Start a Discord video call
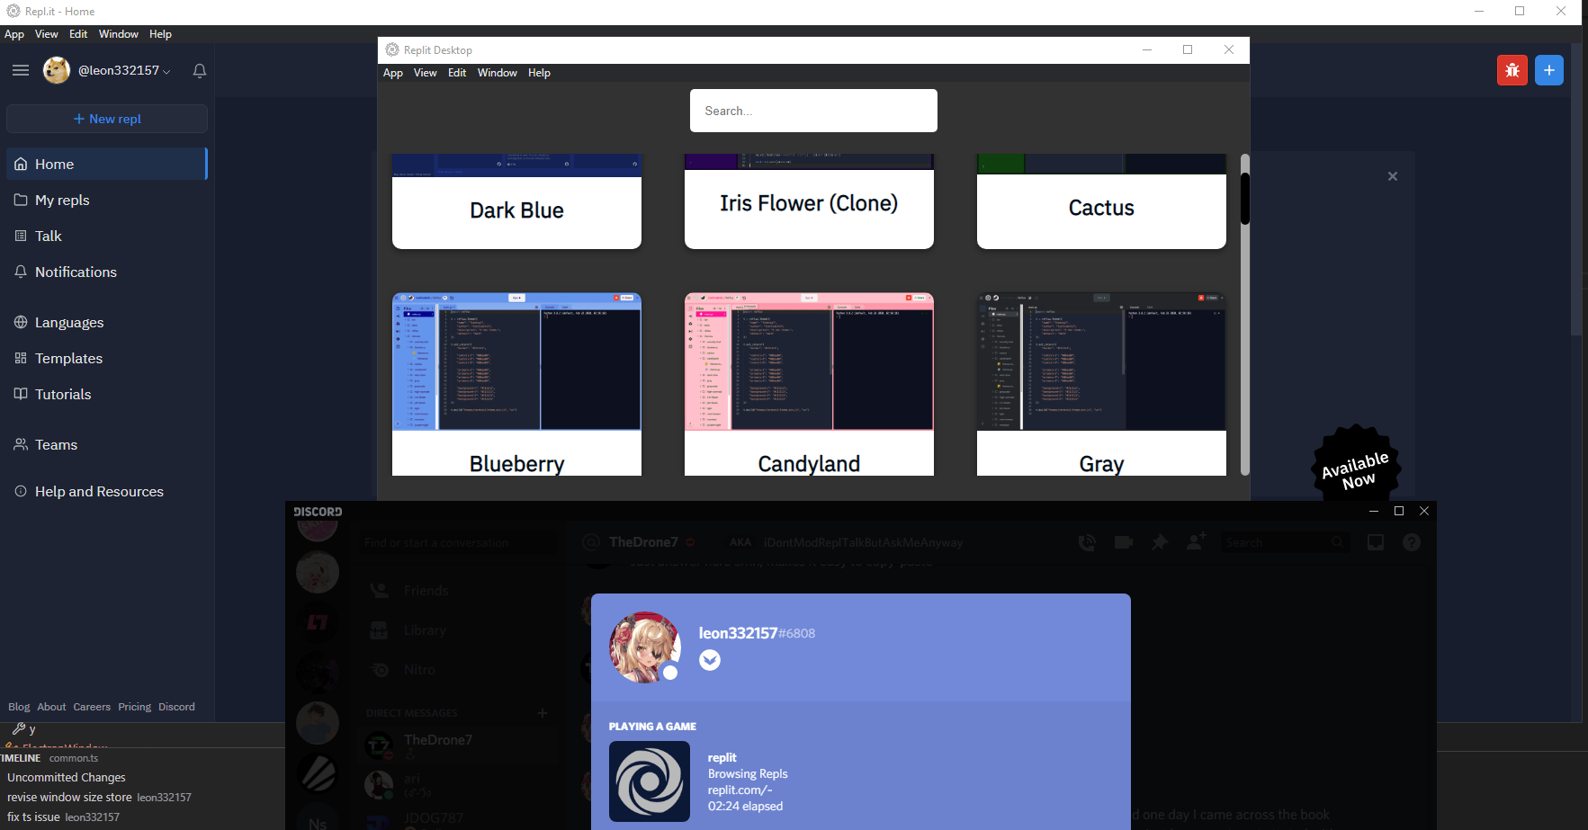The image size is (1588, 830). tap(1124, 542)
